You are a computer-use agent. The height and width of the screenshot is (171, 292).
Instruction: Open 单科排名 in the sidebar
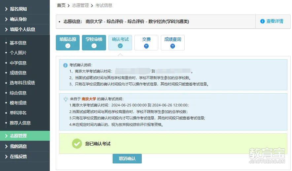[x=18, y=113]
